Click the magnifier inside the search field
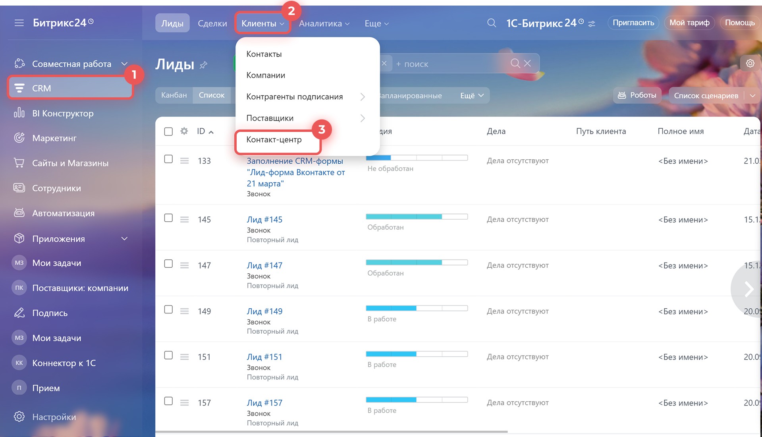The image size is (762, 437). tap(515, 63)
